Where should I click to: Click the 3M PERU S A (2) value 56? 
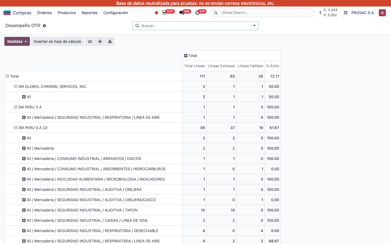tap(195, 128)
